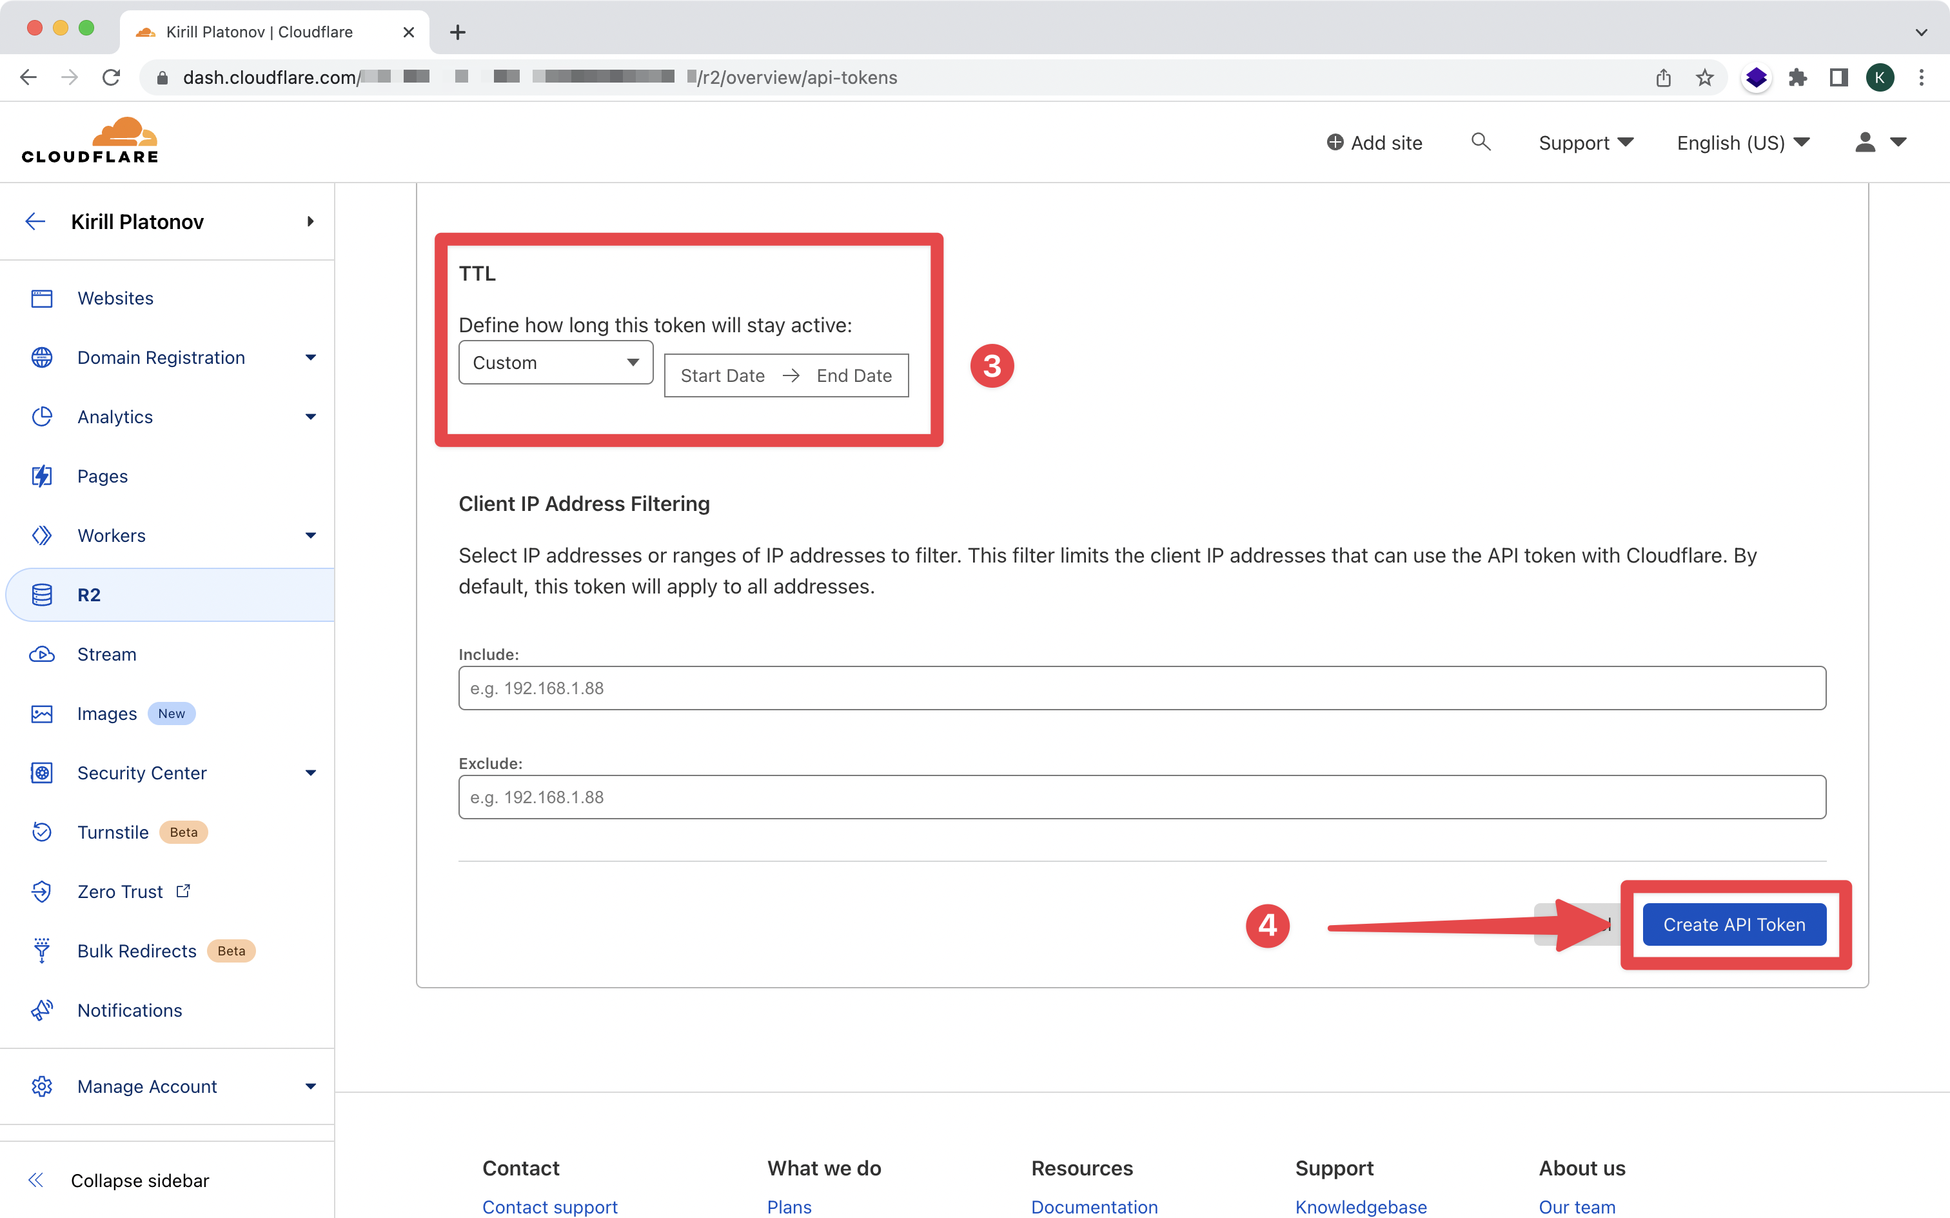
Task: Click the search magnifier in header
Action: (x=1481, y=142)
